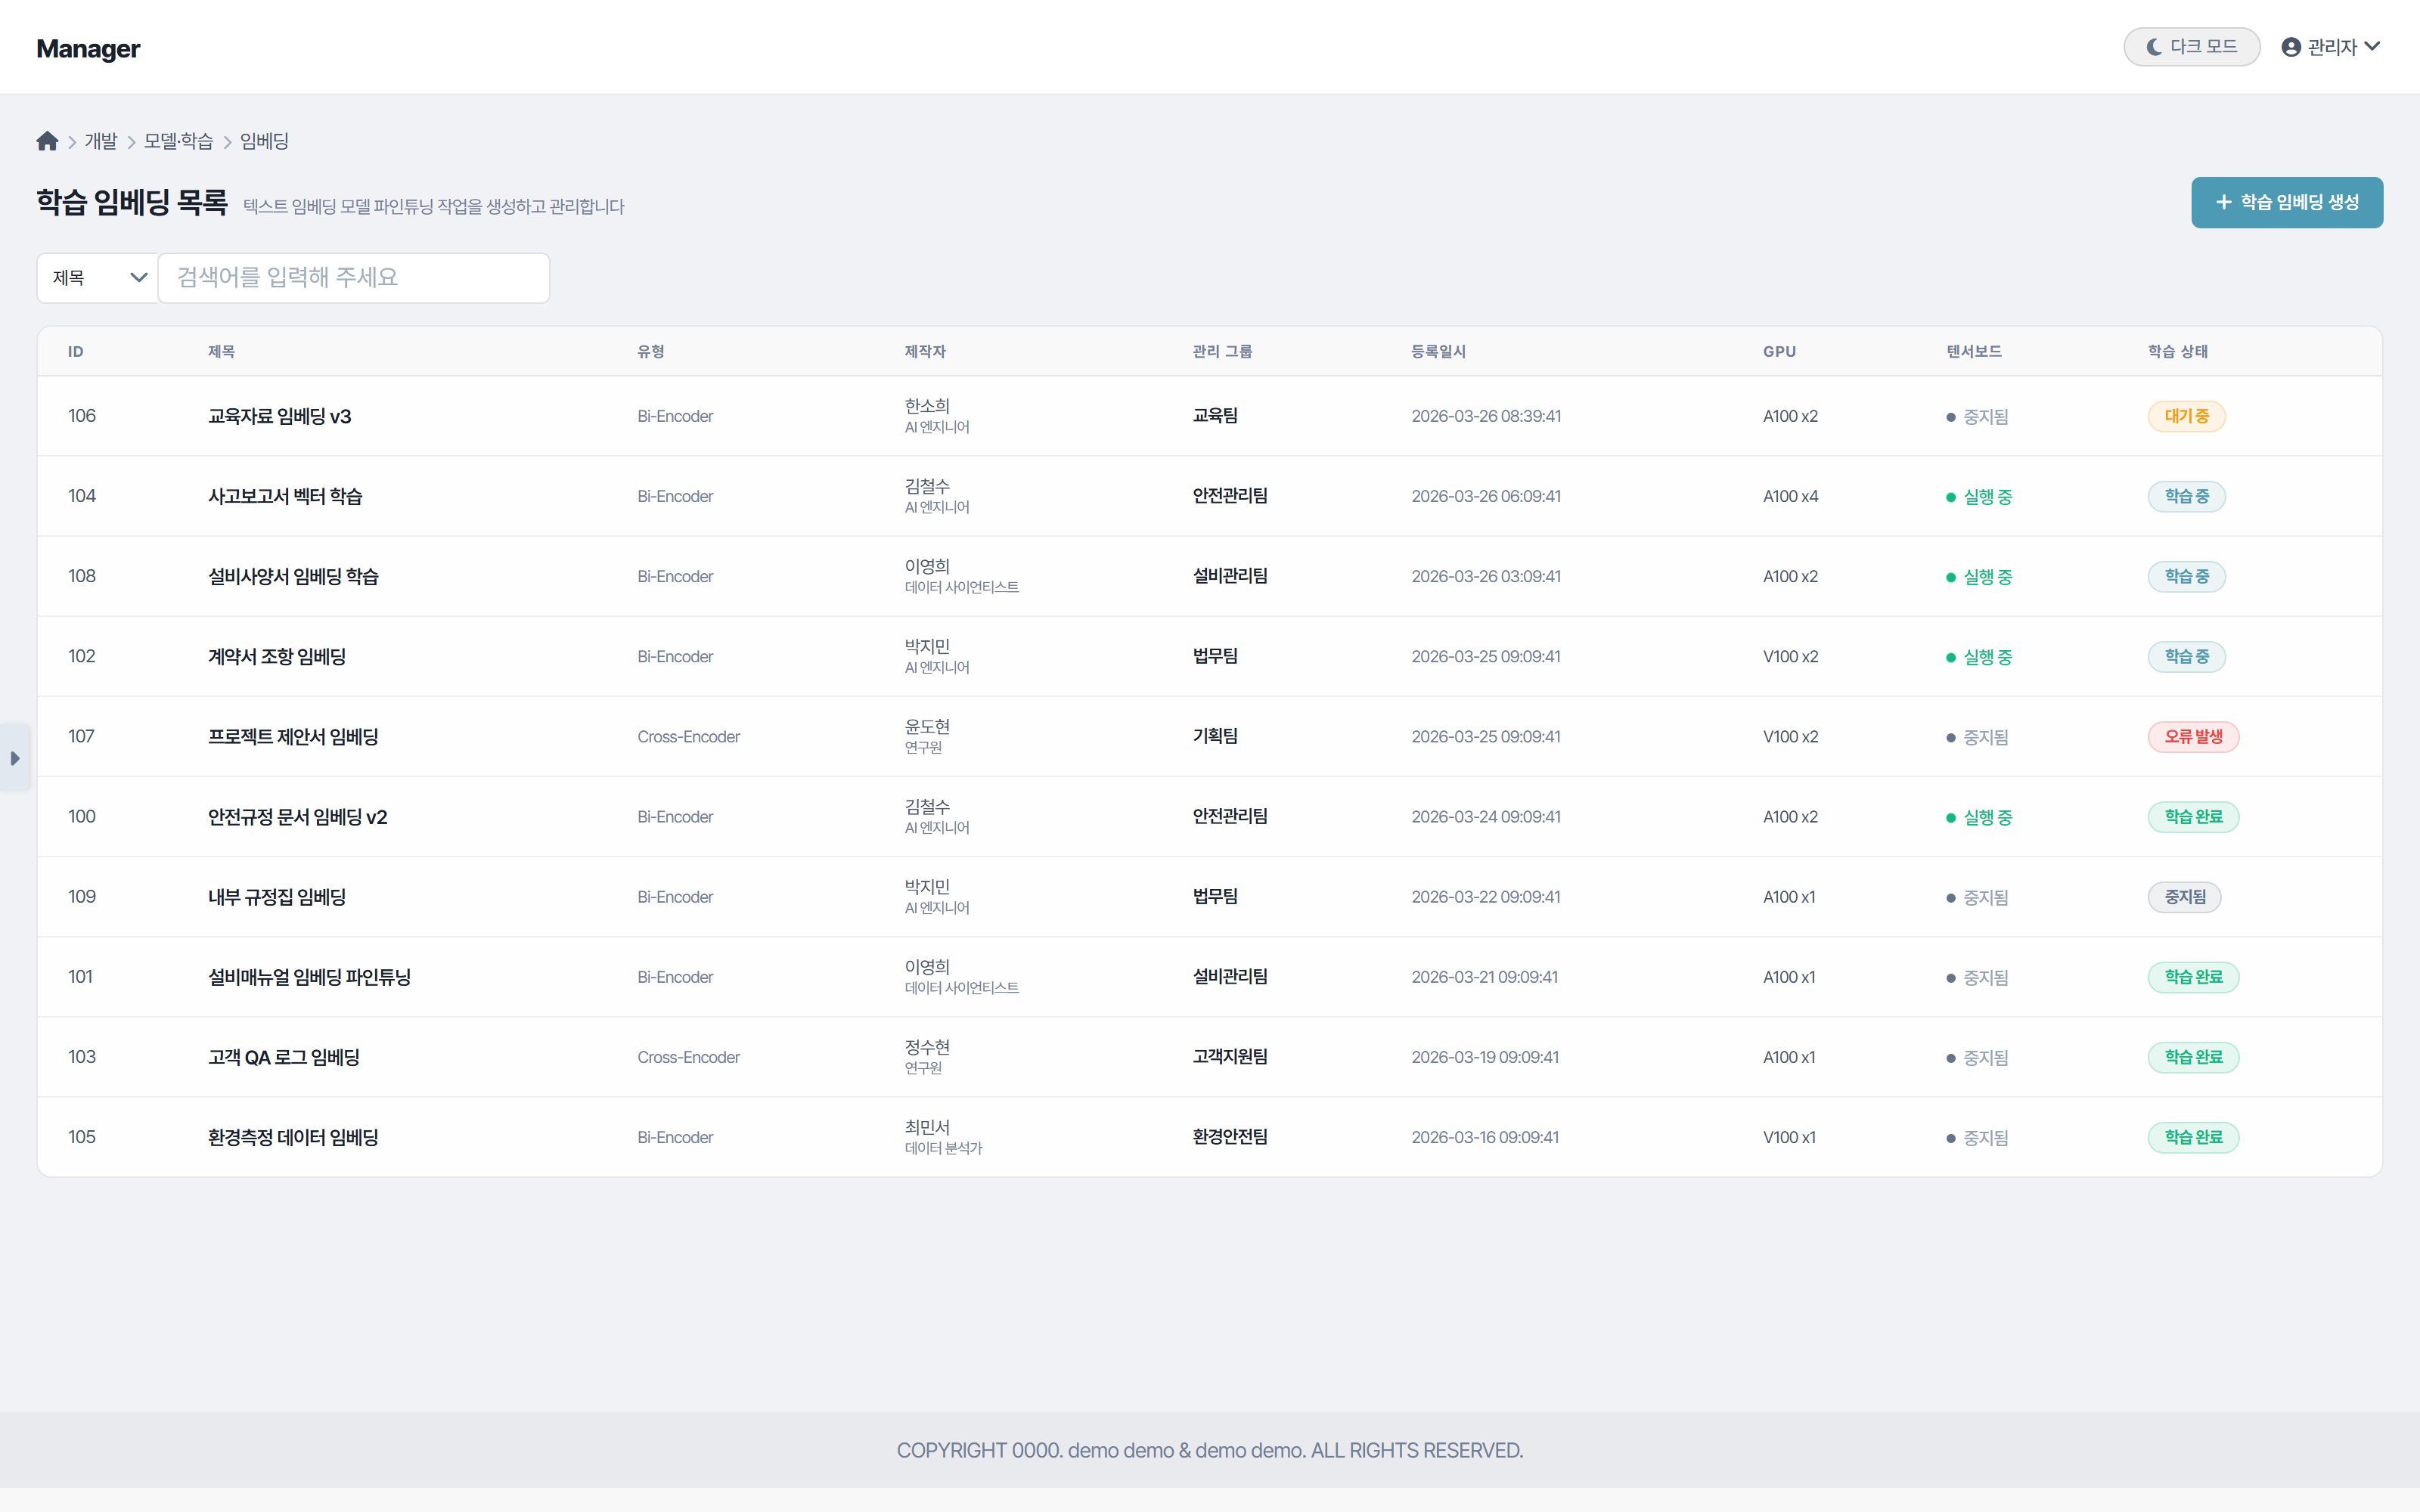Expand the left sidebar arrow handle

click(x=15, y=758)
